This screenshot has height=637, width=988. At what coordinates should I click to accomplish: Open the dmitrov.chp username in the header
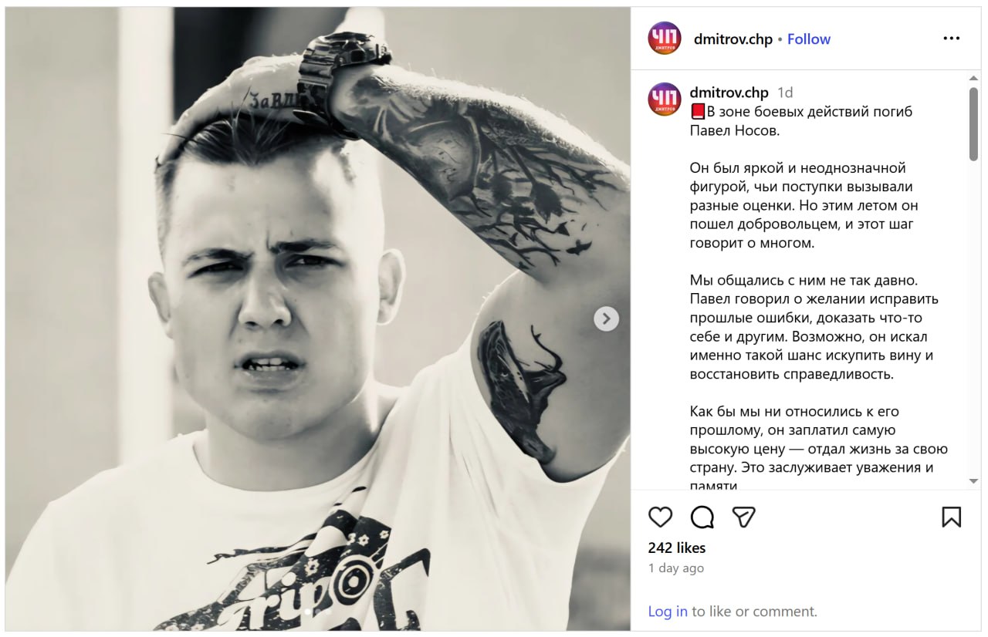coord(733,39)
